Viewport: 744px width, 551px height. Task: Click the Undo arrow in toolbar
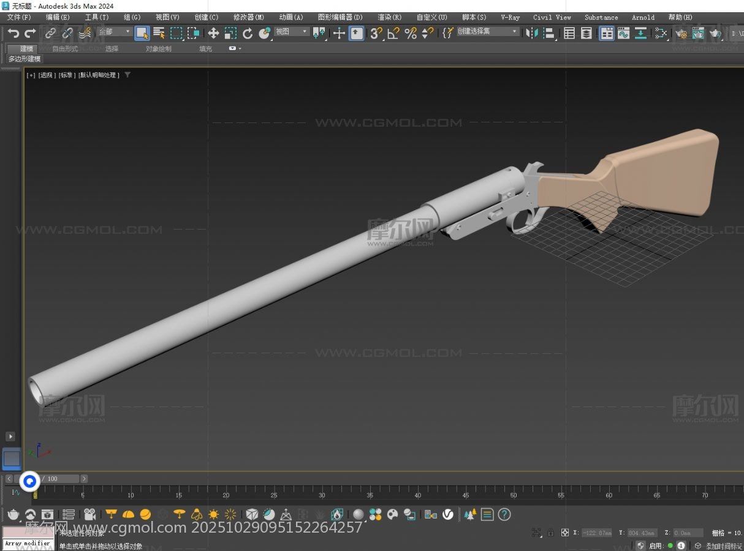tap(13, 34)
